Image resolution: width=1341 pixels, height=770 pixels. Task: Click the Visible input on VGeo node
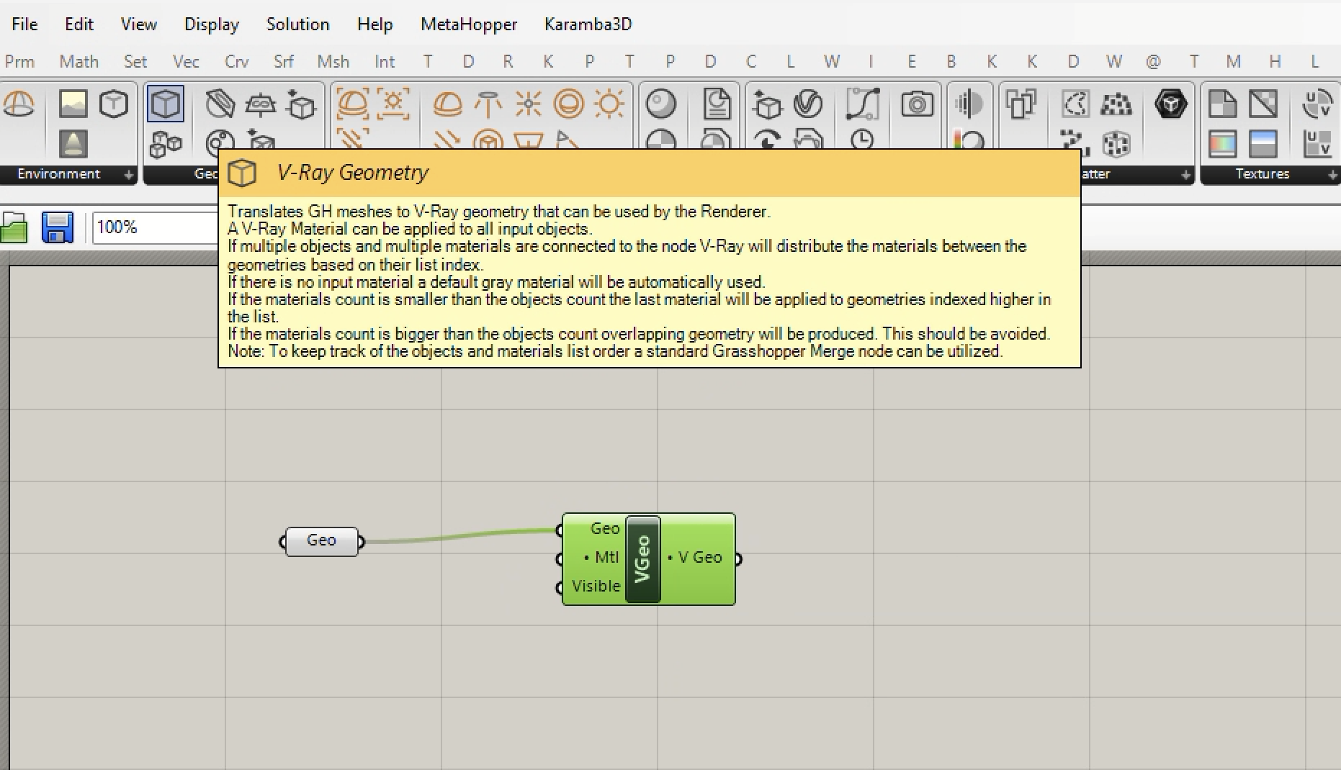pos(595,586)
